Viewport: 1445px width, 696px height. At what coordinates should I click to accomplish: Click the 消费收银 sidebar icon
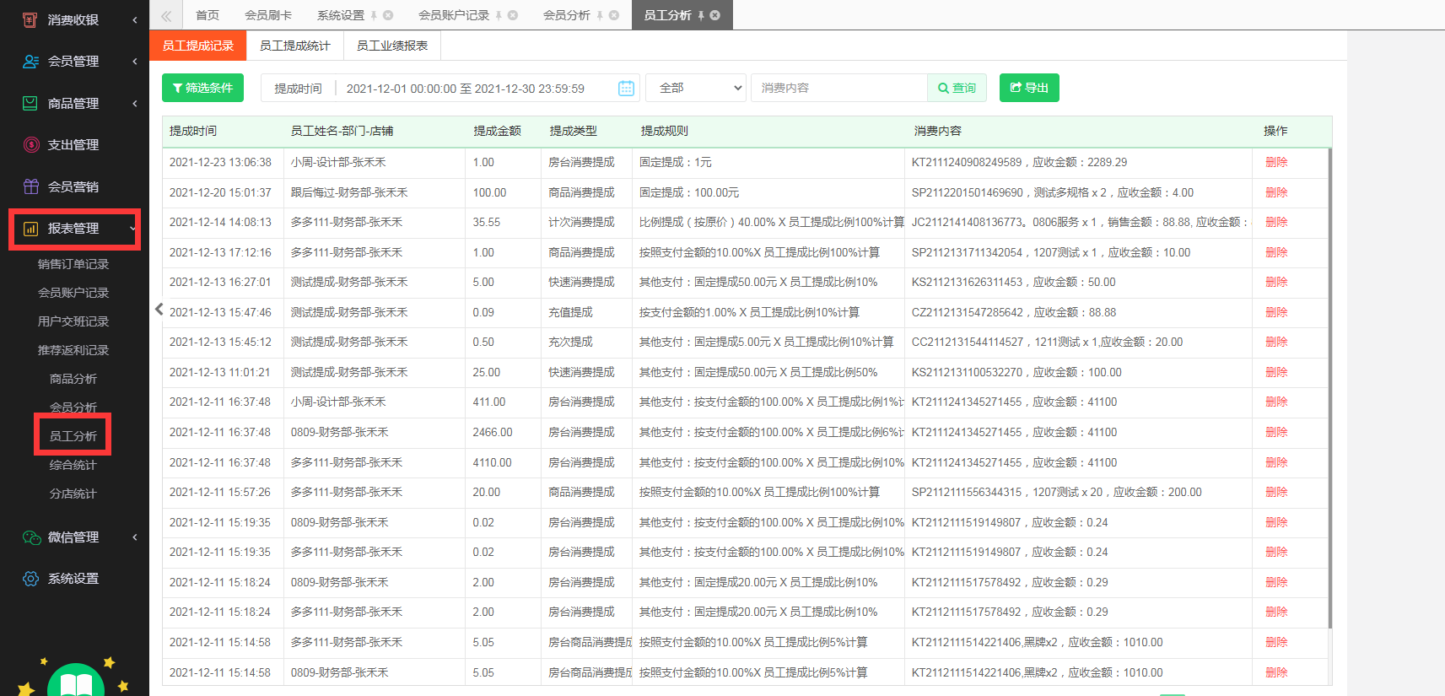pyautogui.click(x=30, y=19)
